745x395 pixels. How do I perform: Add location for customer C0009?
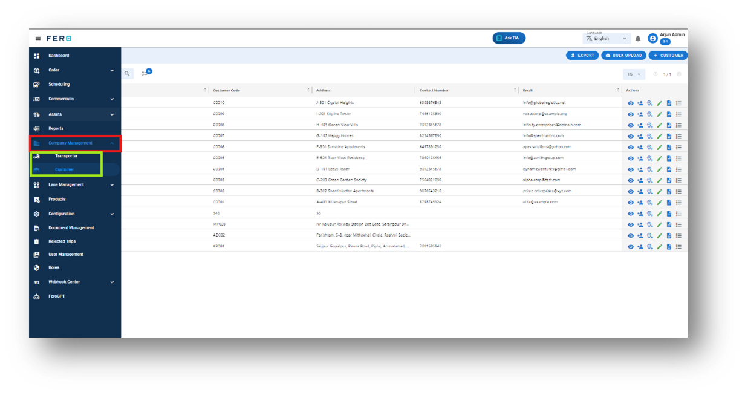[x=649, y=114]
